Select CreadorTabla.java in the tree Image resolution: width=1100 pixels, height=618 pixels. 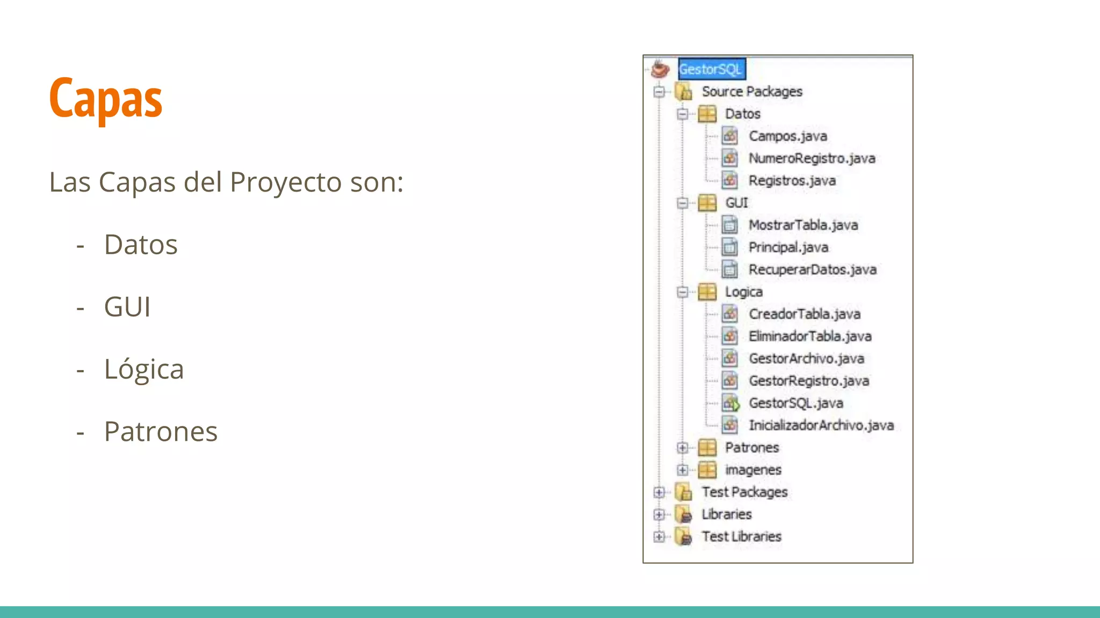[805, 314]
